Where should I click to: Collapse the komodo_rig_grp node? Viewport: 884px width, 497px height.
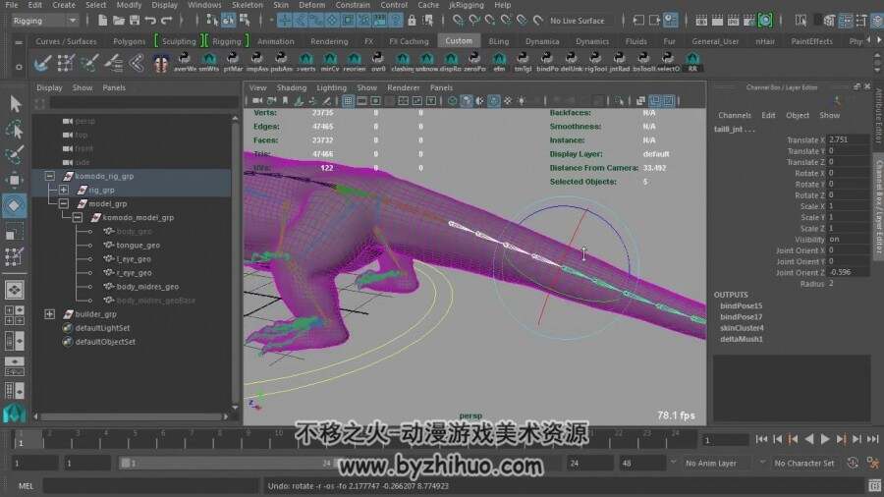(50, 176)
